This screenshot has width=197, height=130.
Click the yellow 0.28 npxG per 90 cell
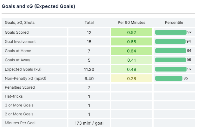pyautogui.click(x=131, y=78)
